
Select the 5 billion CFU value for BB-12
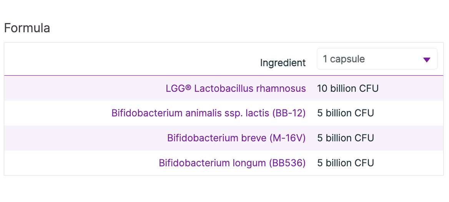point(345,113)
